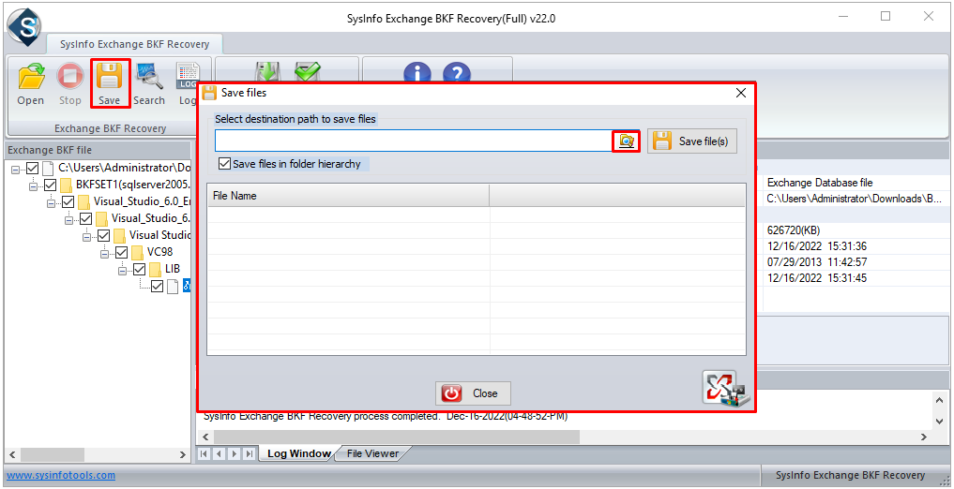954x489 pixels.
Task: Collapse the Visual_Studio_6.0_E tree node
Action: (x=51, y=202)
